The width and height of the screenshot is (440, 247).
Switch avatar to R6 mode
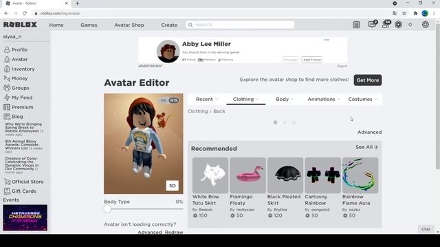tap(164, 100)
